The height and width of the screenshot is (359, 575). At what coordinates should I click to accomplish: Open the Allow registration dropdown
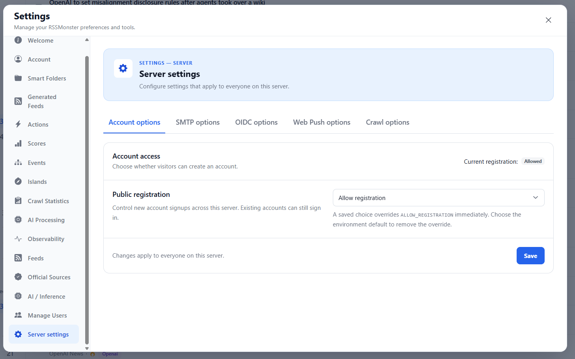coord(439,198)
